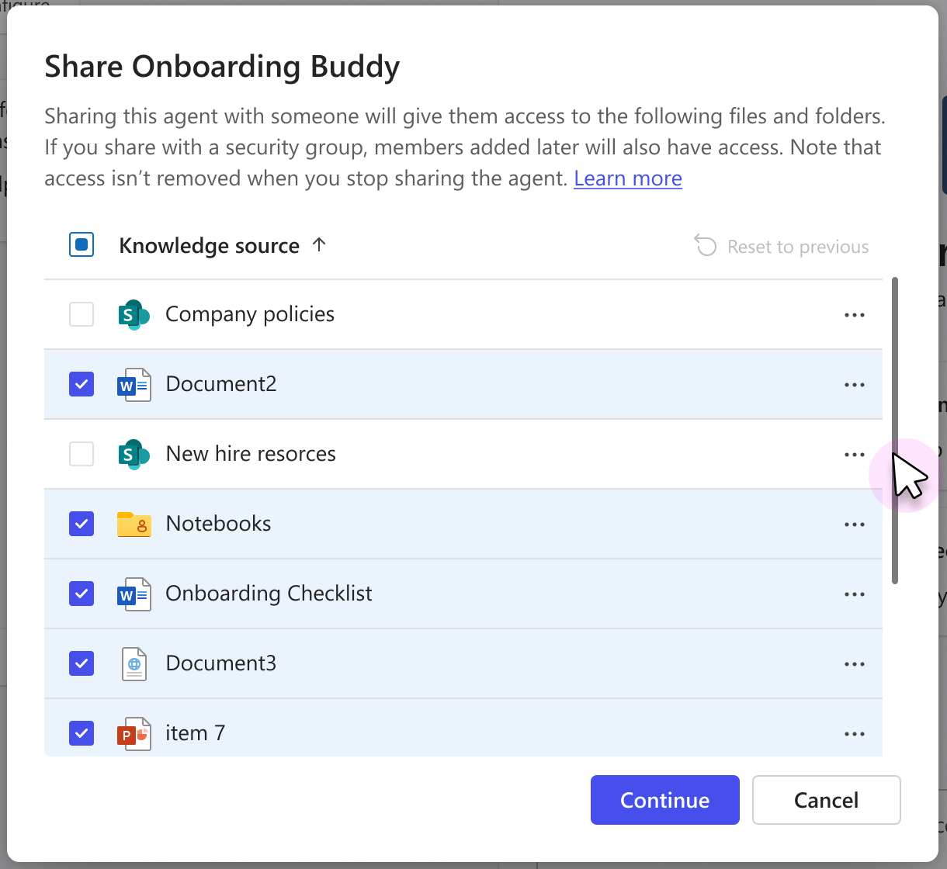The height and width of the screenshot is (869, 947).
Task: Toggle the select-all Knowledge source checkbox
Action: pyautogui.click(x=82, y=245)
